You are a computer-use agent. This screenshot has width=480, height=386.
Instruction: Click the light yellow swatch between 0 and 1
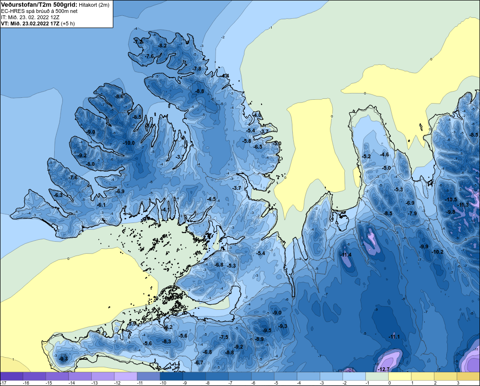(x=400, y=376)
